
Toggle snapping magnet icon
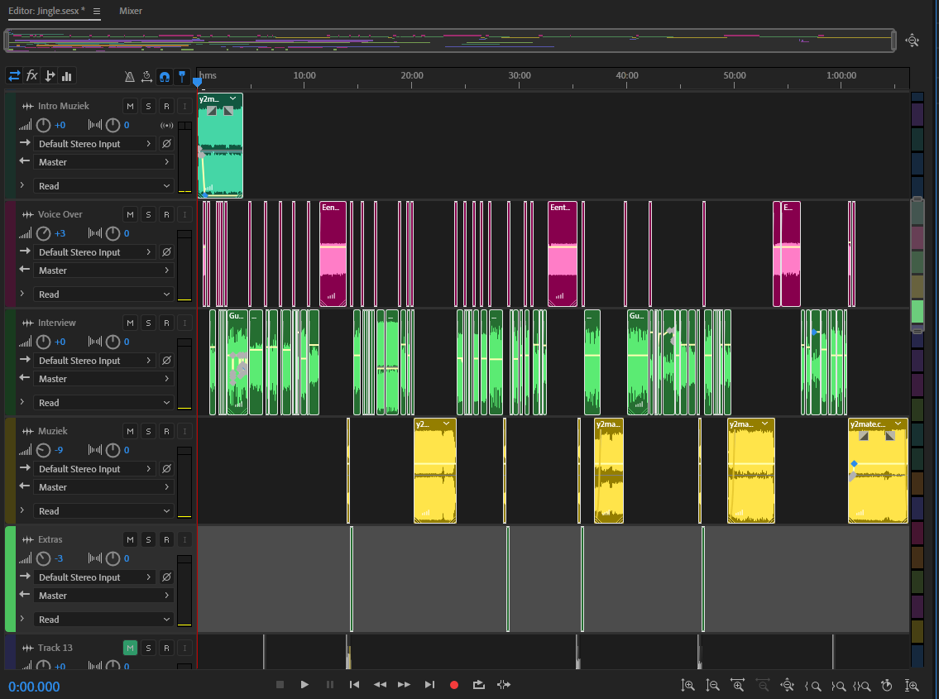164,76
